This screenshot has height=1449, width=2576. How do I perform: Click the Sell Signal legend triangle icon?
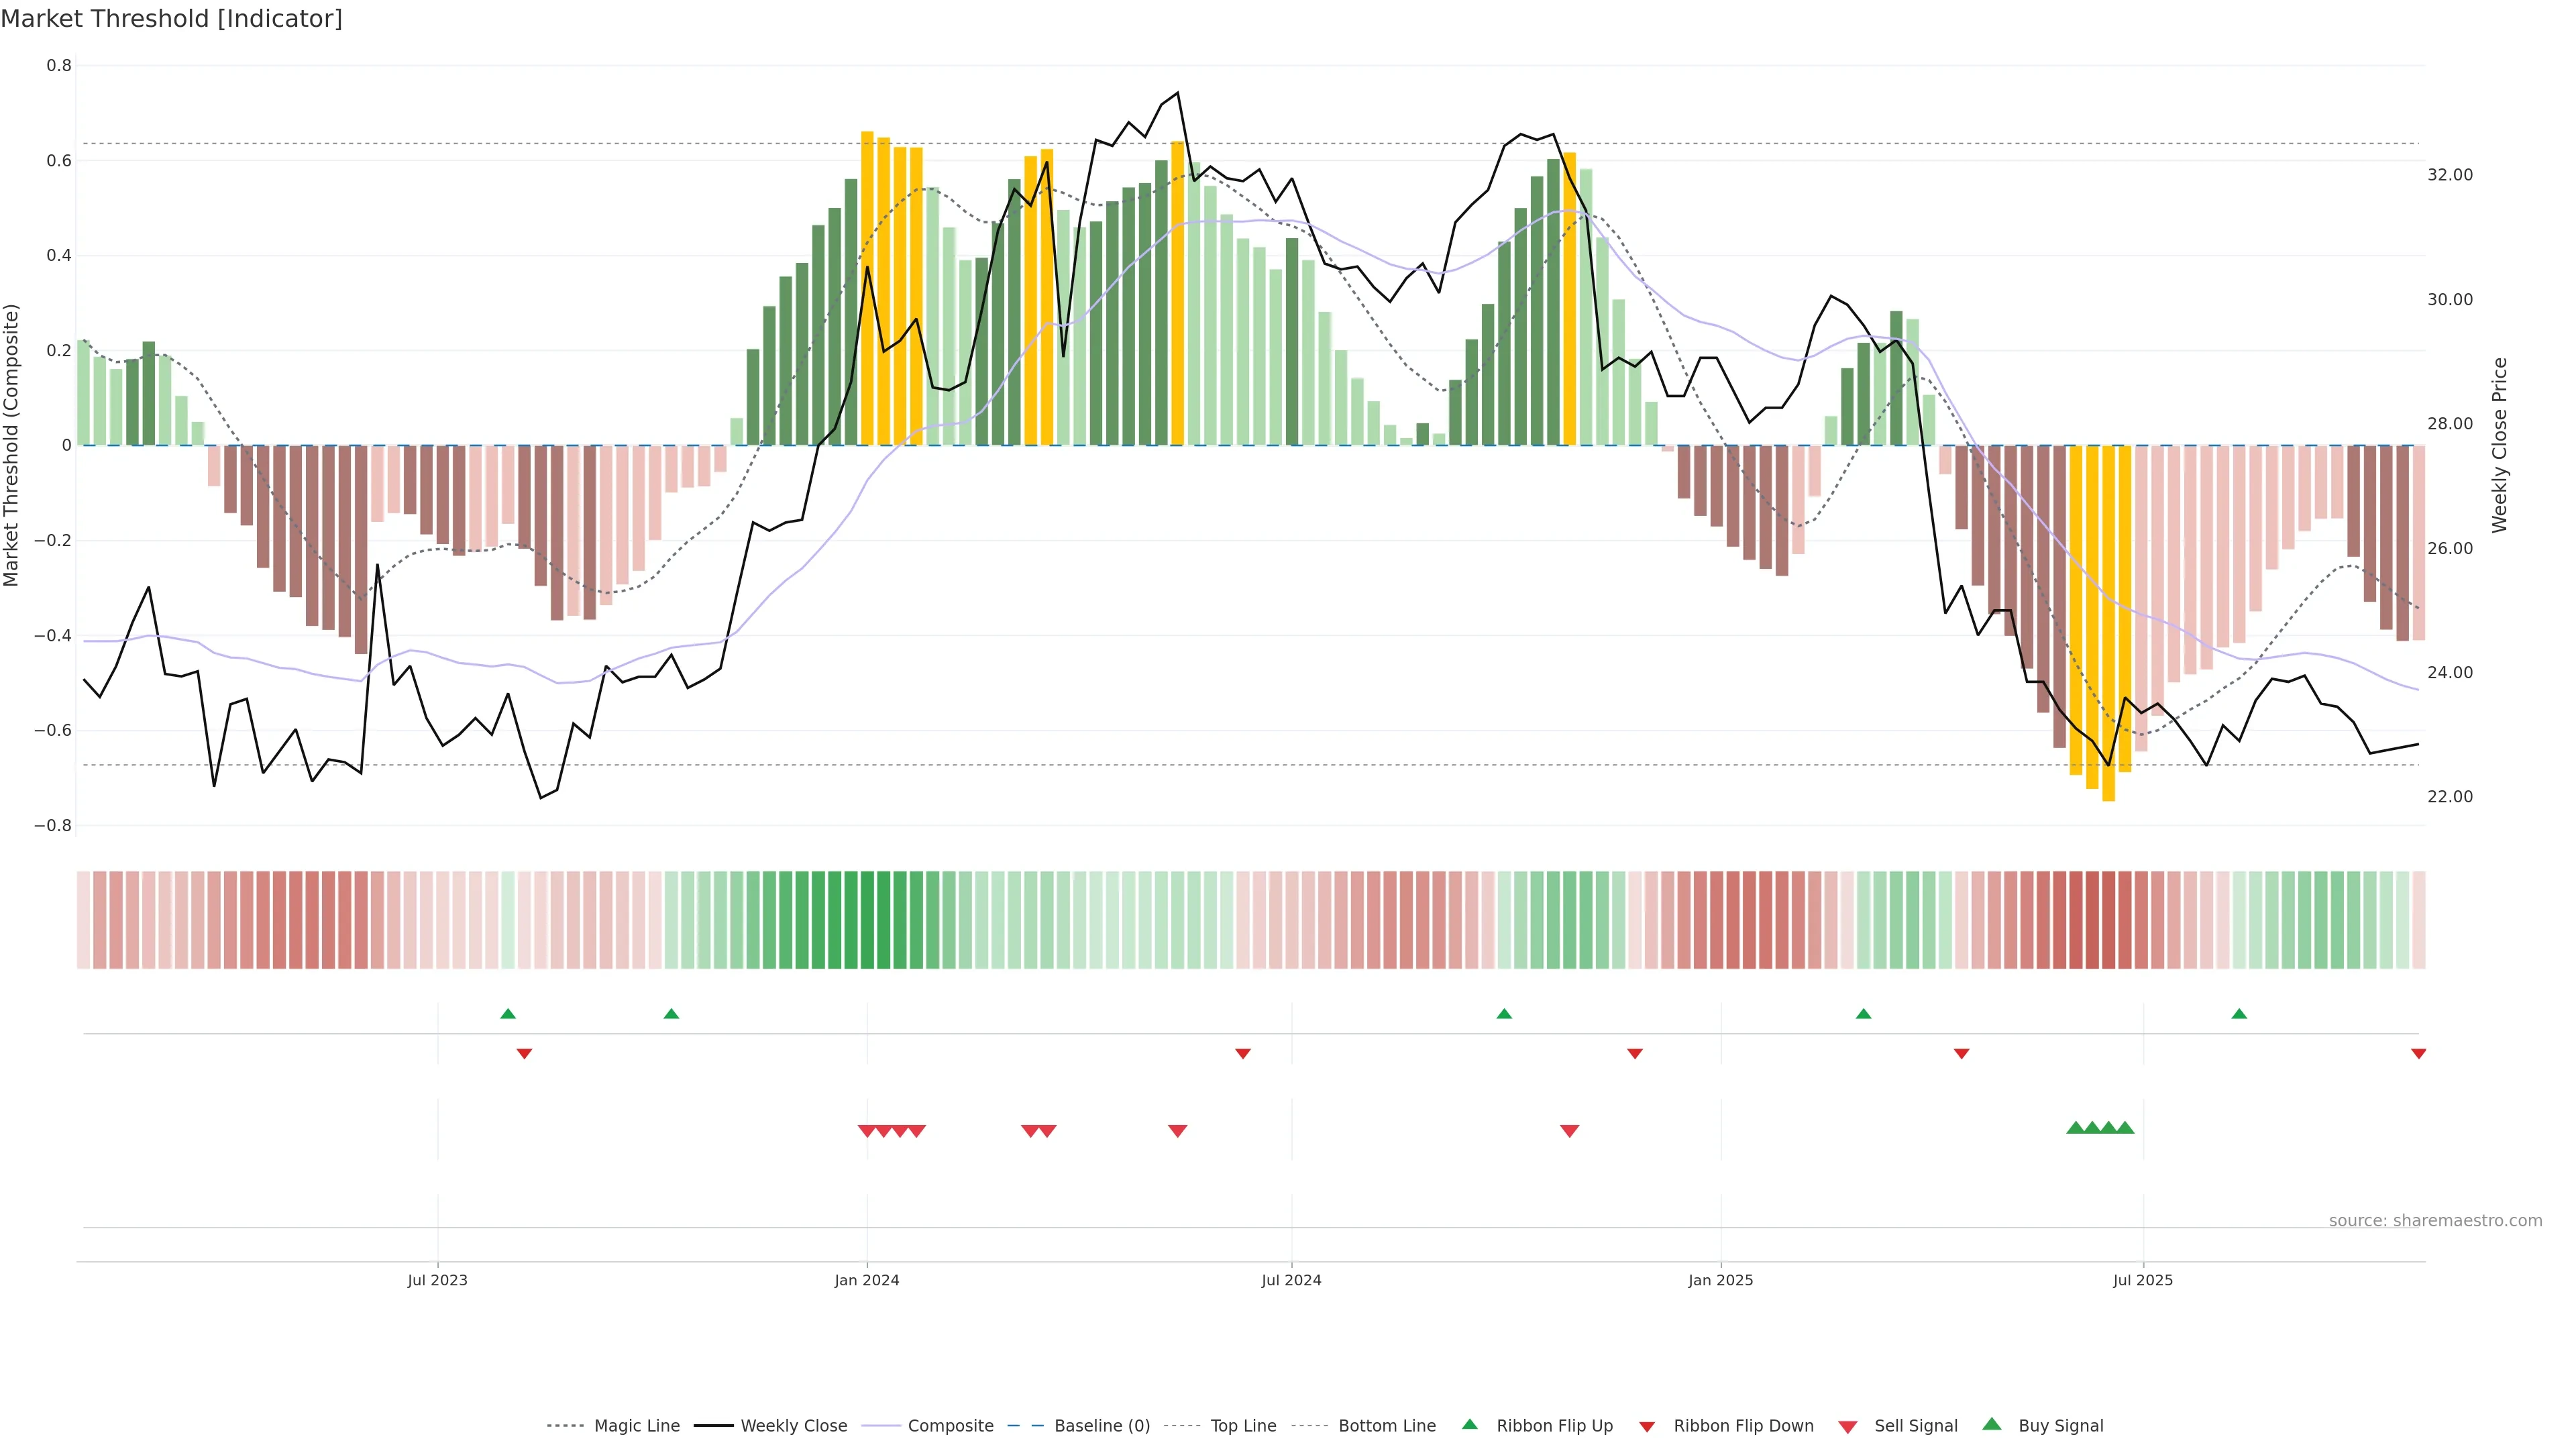1847,1427
